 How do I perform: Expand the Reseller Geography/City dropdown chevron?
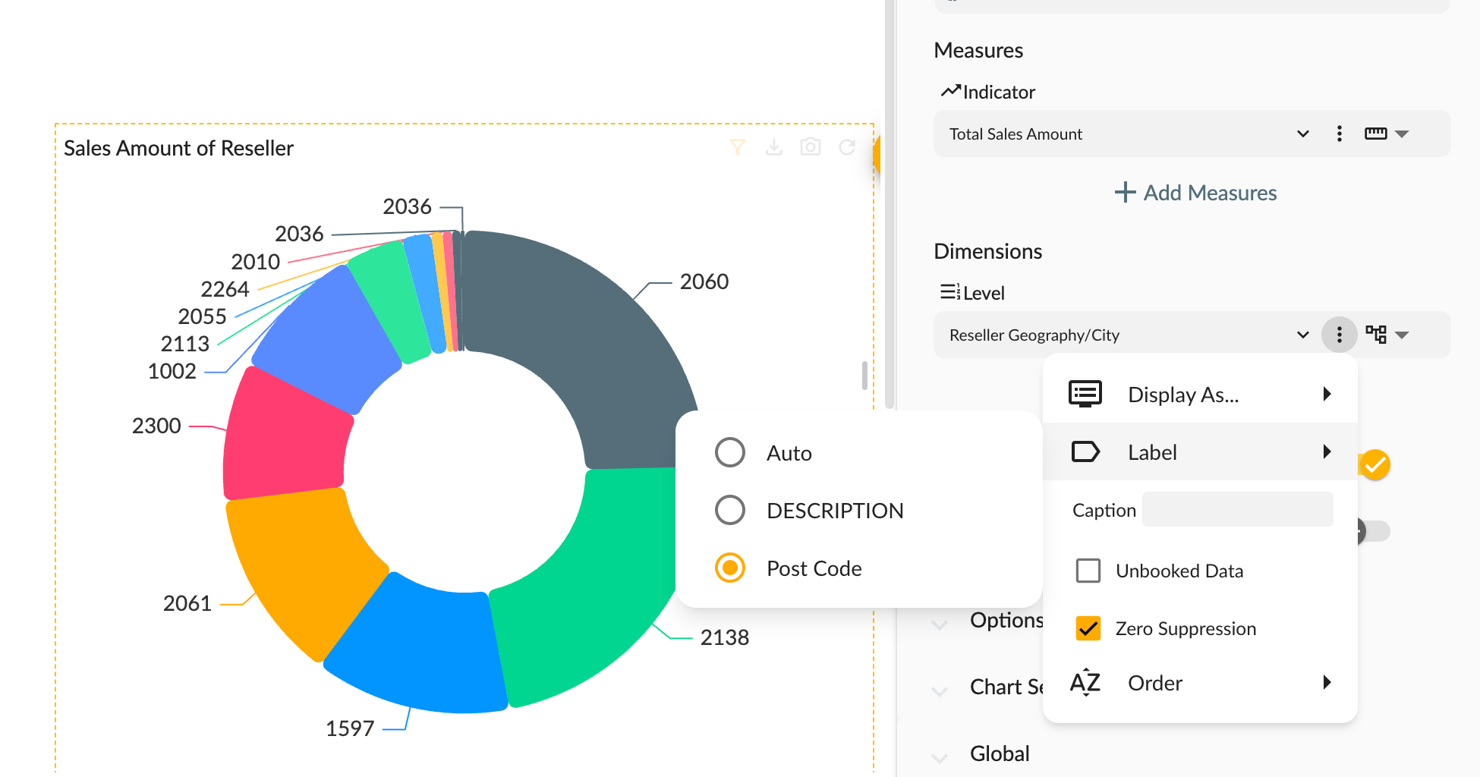click(x=1302, y=335)
